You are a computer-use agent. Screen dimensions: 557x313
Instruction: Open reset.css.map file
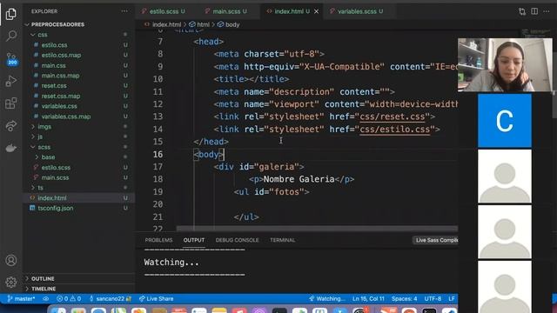click(x=61, y=96)
